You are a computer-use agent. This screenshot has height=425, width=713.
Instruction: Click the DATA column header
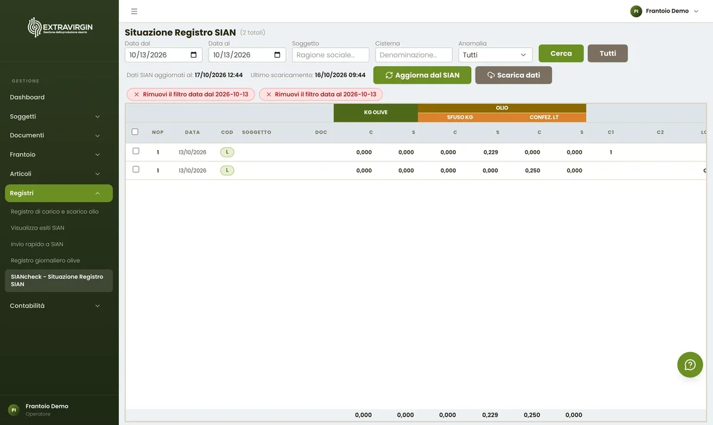click(193, 132)
